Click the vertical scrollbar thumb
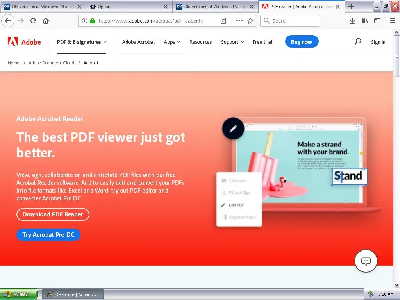The image size is (400, 300). (x=397, y=56)
